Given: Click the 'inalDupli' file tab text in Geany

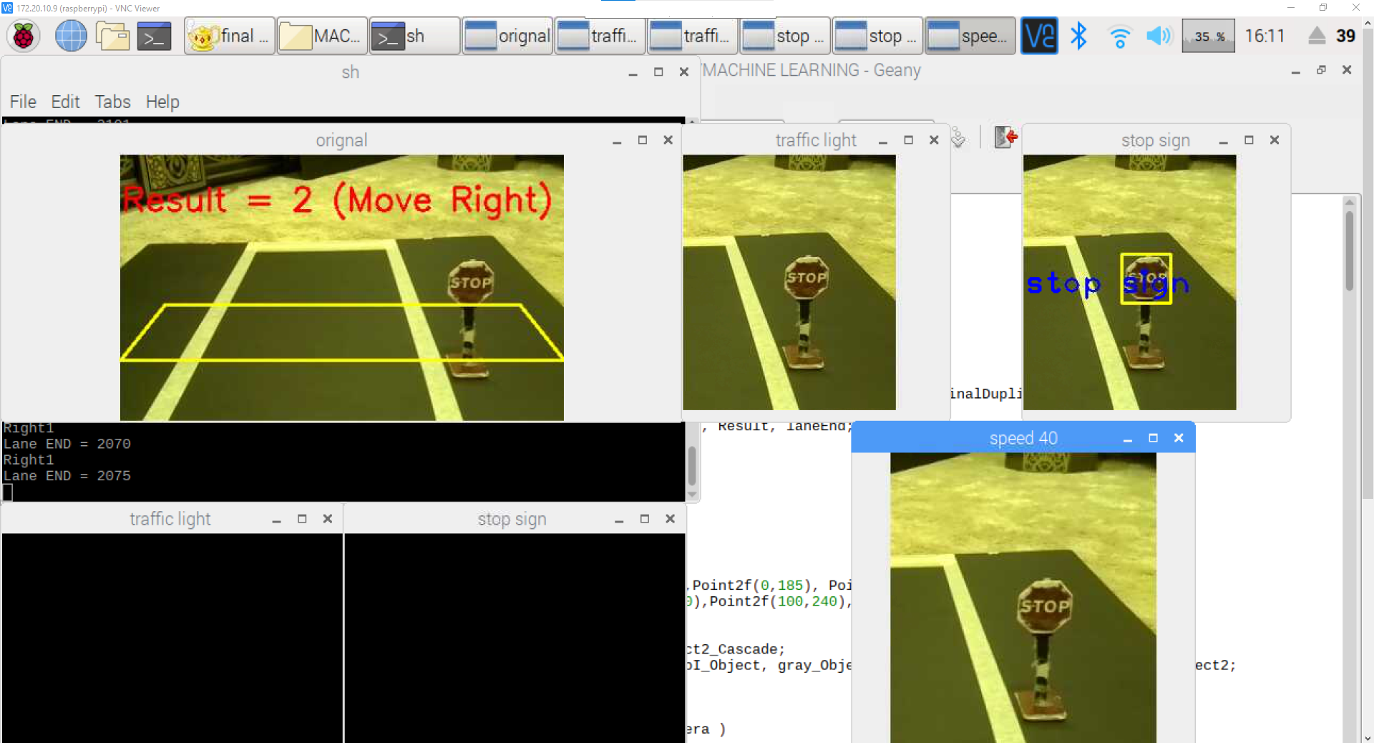Looking at the screenshot, I should [x=986, y=394].
